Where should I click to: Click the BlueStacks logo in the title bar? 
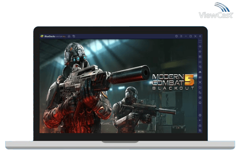[x=42, y=36]
